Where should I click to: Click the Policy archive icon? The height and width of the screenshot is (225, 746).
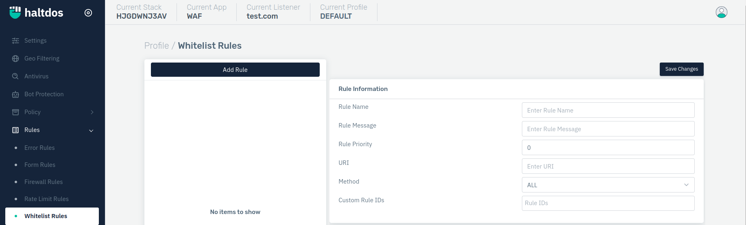click(x=15, y=112)
